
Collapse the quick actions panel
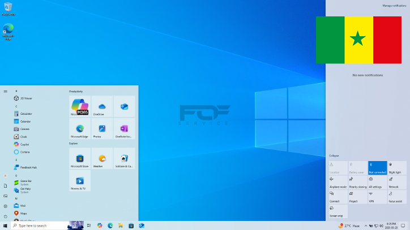point(334,155)
